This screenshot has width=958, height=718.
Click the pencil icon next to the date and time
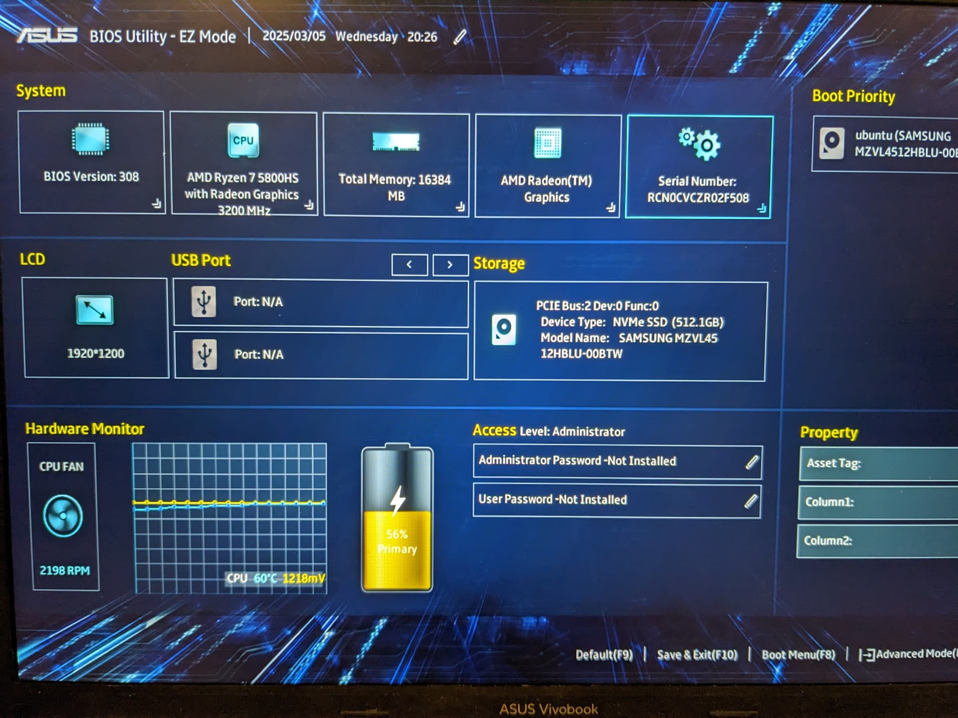pyautogui.click(x=460, y=37)
